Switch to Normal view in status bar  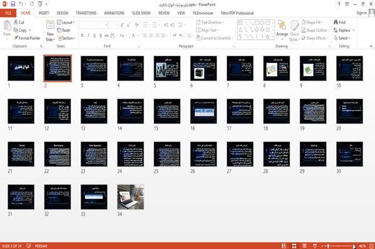284,246
